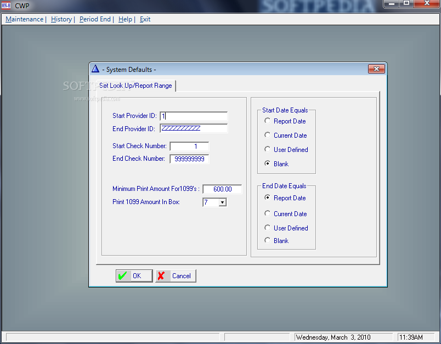The height and width of the screenshot is (344, 441).
Task: Select the Set Look Up/Report Range tab
Action: click(x=135, y=86)
